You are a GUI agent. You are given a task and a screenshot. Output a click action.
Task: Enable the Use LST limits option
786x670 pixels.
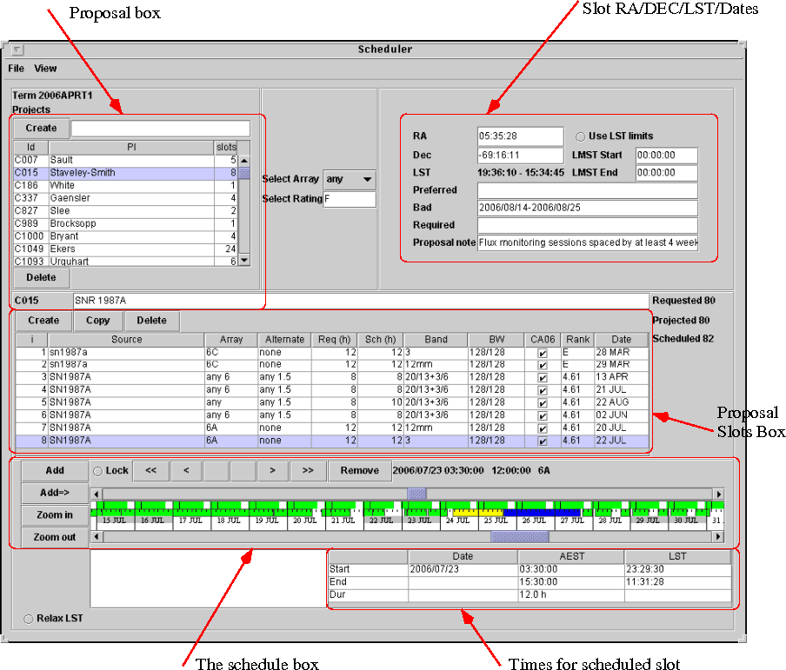(581, 136)
